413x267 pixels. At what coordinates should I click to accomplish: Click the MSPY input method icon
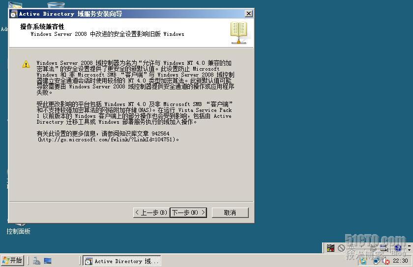tap(330, 248)
